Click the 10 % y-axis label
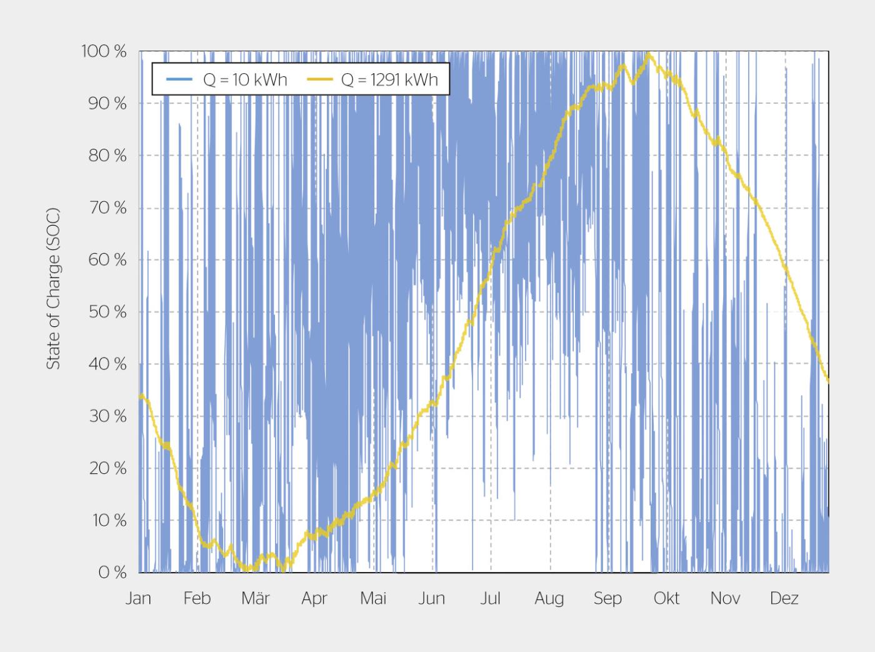Viewport: 875px width, 652px height. tap(109, 520)
